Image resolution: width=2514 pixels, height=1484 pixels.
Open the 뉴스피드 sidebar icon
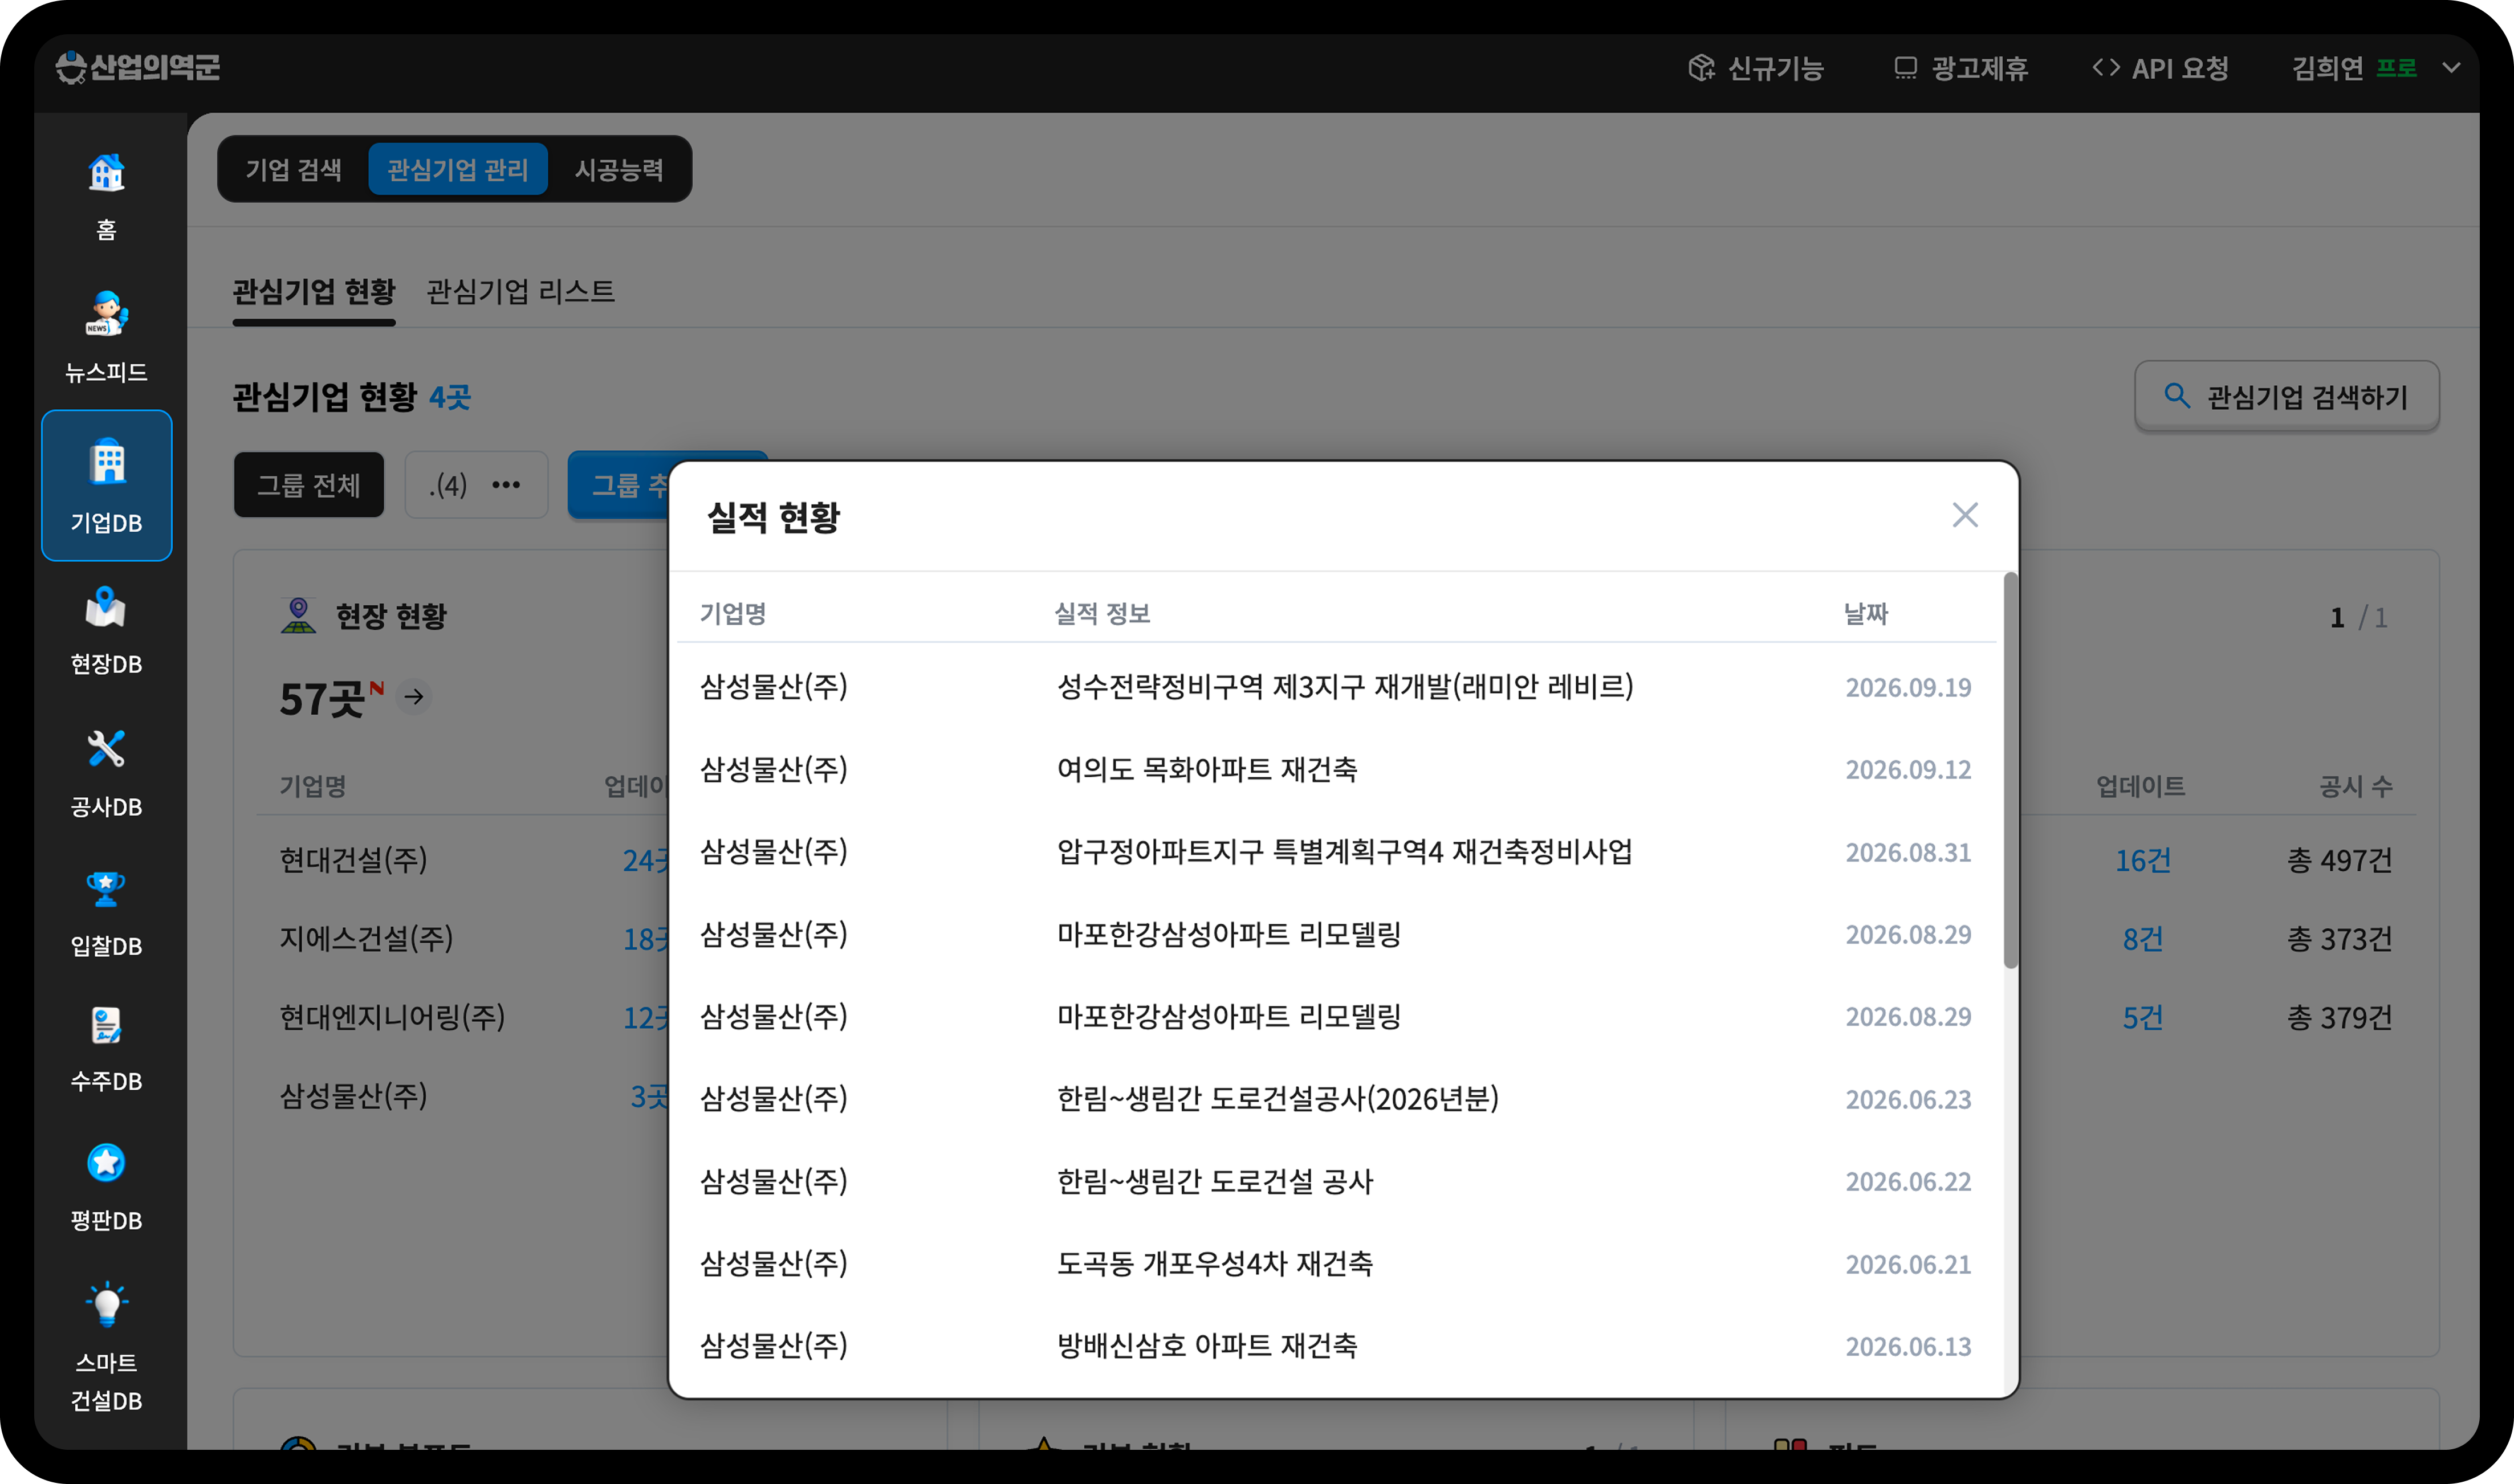(106, 314)
